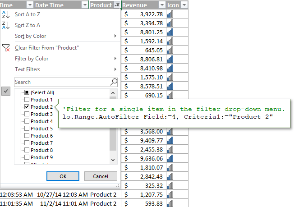Click the Sort A to Z icon
294x207 pixels.
pyautogui.click(x=5, y=14)
